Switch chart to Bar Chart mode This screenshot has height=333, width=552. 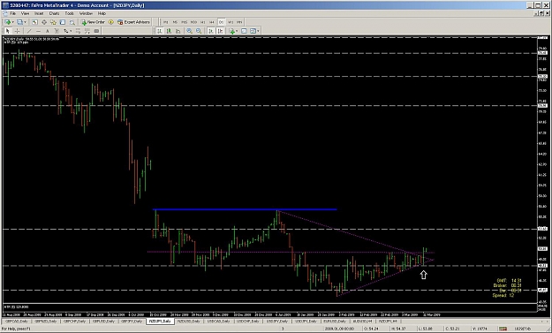pyautogui.click(x=160, y=31)
